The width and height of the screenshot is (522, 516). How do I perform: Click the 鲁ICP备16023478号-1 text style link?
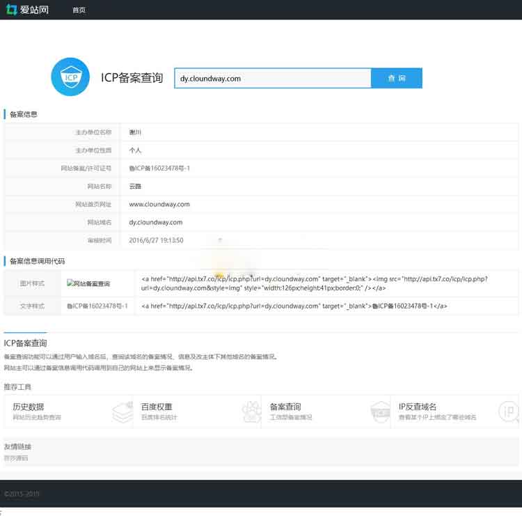(x=97, y=306)
